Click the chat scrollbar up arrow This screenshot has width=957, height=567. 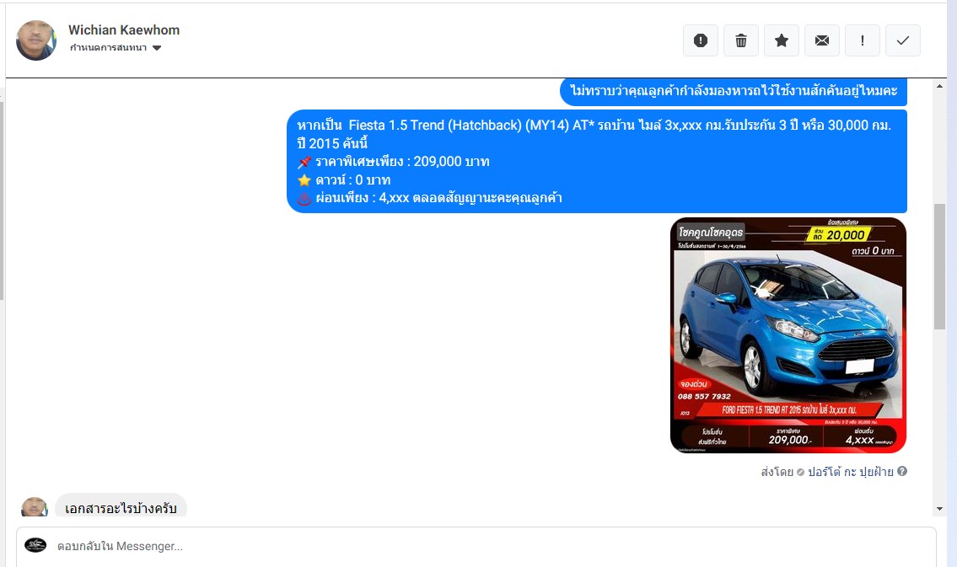(939, 86)
